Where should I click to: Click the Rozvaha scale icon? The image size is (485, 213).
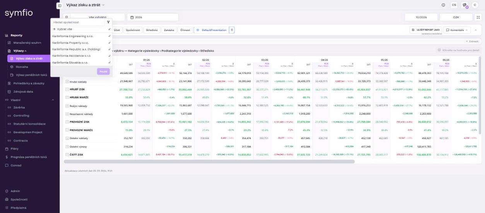(x=12, y=67)
